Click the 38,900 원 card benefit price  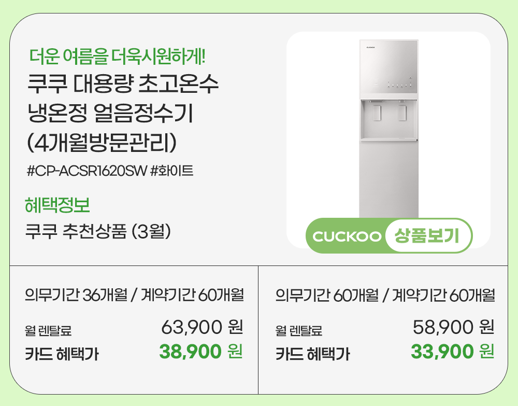[x=201, y=352]
